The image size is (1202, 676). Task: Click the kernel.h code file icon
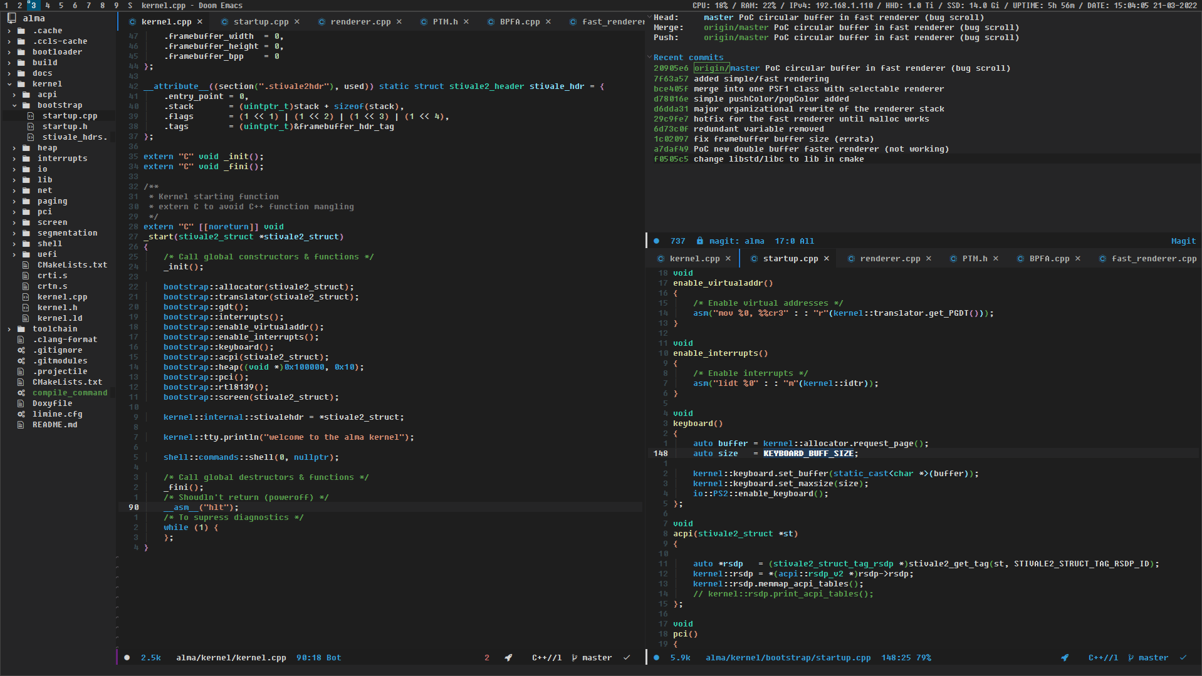pyautogui.click(x=26, y=308)
